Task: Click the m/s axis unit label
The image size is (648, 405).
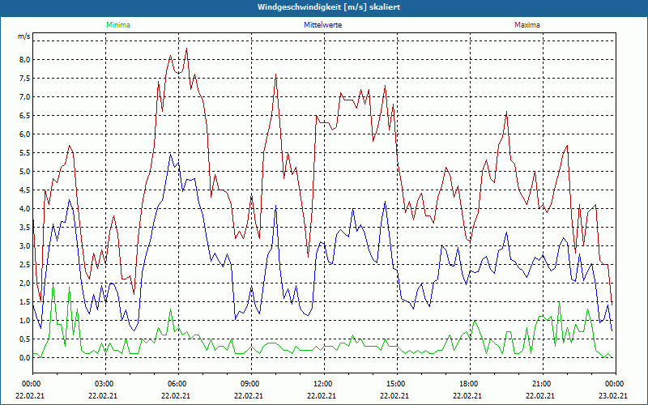Action: coord(24,36)
